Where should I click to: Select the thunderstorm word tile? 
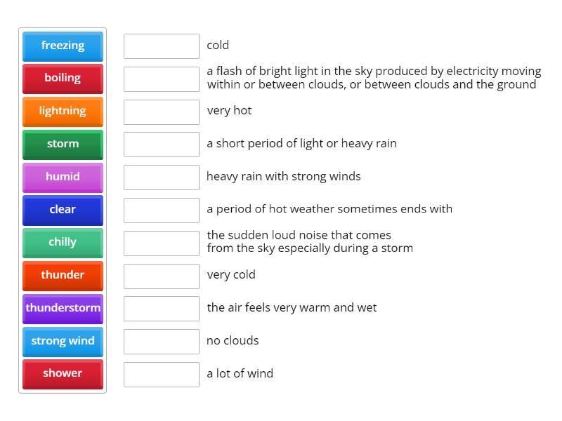(63, 308)
